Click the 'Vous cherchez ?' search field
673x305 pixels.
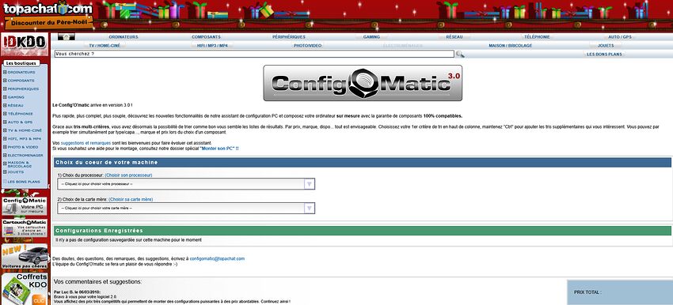[x=254, y=54]
